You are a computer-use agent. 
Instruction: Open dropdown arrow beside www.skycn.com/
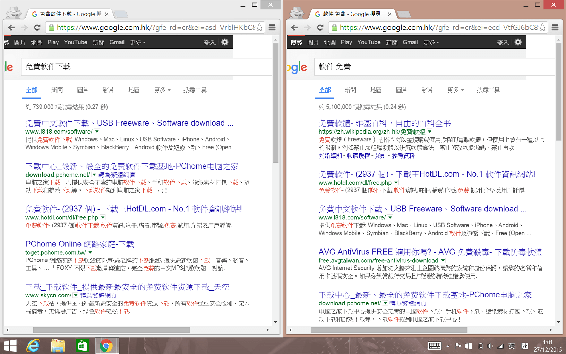pos(76,295)
